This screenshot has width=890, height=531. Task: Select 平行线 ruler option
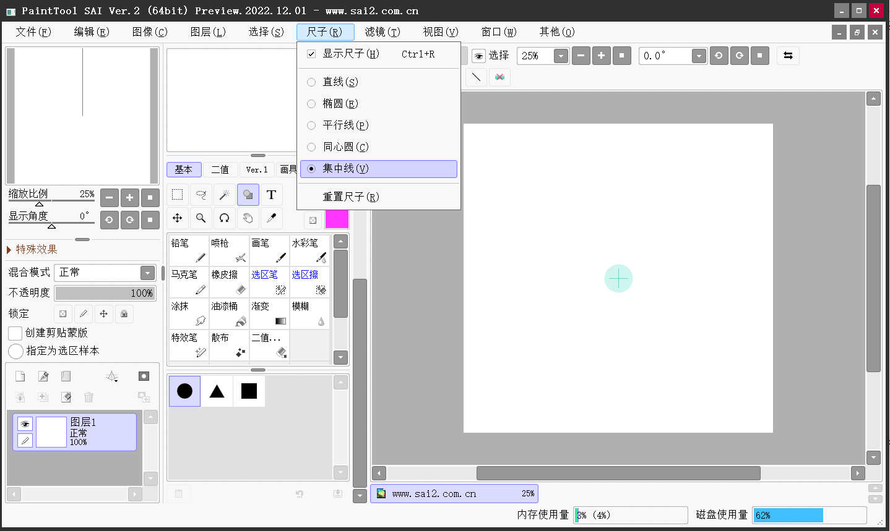tap(379, 125)
